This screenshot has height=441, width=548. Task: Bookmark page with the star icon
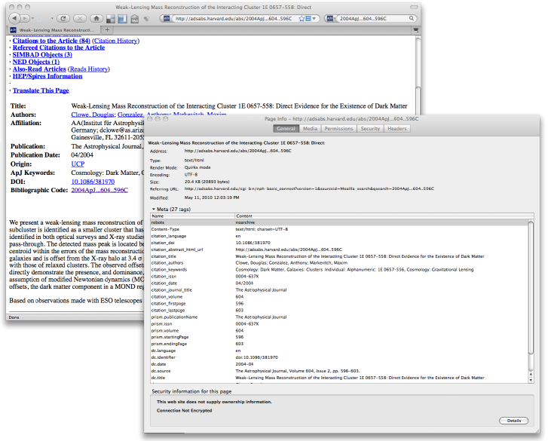pyautogui.click(x=302, y=17)
